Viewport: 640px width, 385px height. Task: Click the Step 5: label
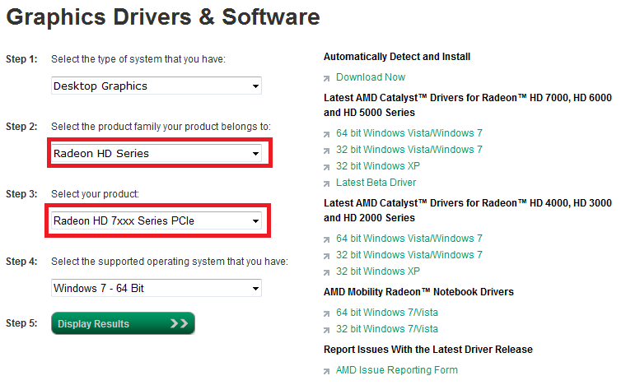[x=21, y=323]
